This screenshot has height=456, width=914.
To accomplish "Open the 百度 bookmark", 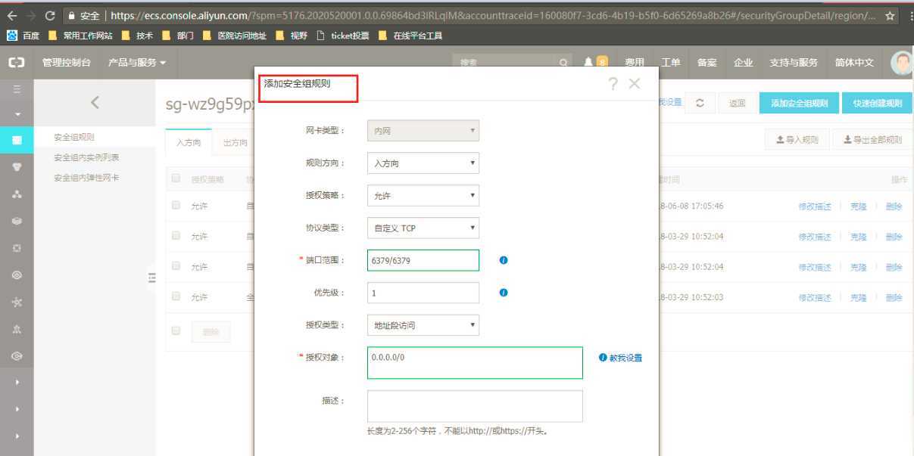I will click(x=23, y=36).
